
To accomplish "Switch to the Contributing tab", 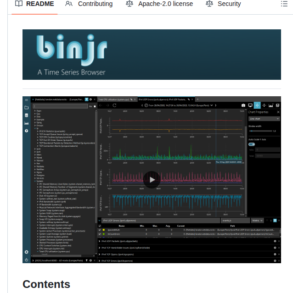I will point(89,4).
